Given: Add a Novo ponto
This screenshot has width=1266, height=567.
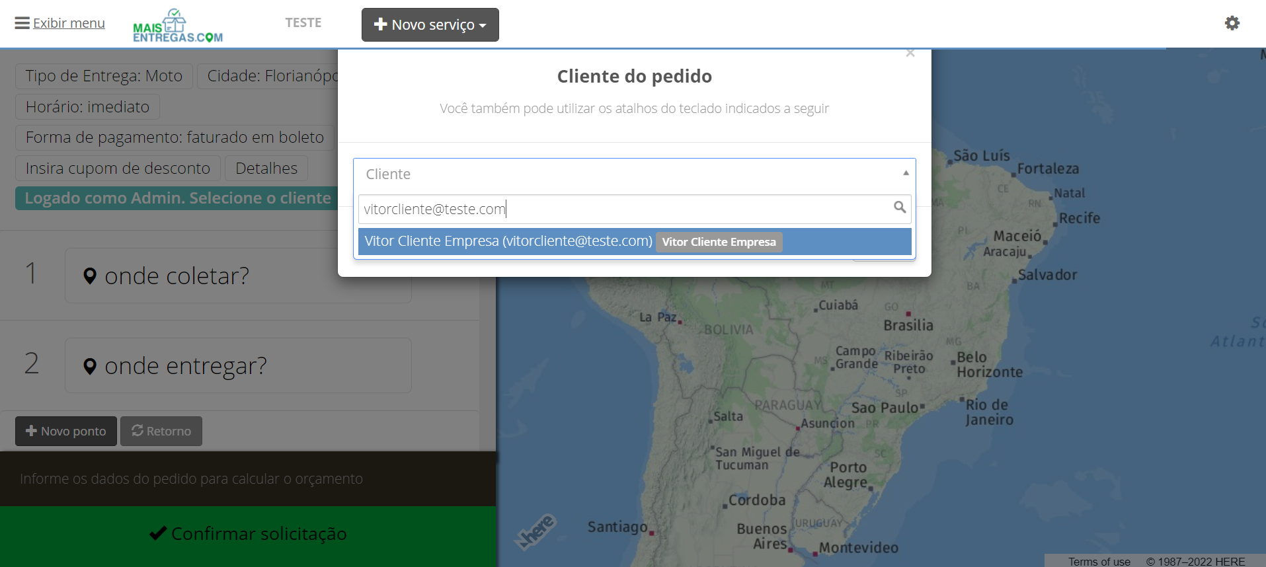Looking at the screenshot, I should (x=66, y=431).
